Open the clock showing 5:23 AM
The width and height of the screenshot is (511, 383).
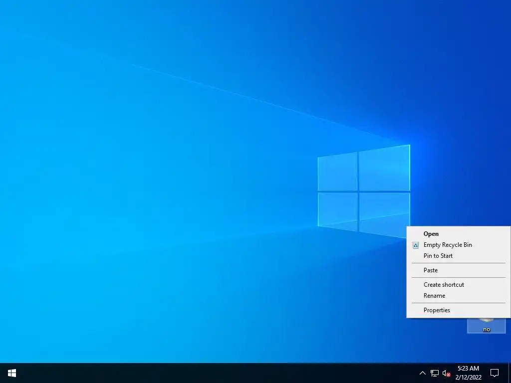(468, 373)
